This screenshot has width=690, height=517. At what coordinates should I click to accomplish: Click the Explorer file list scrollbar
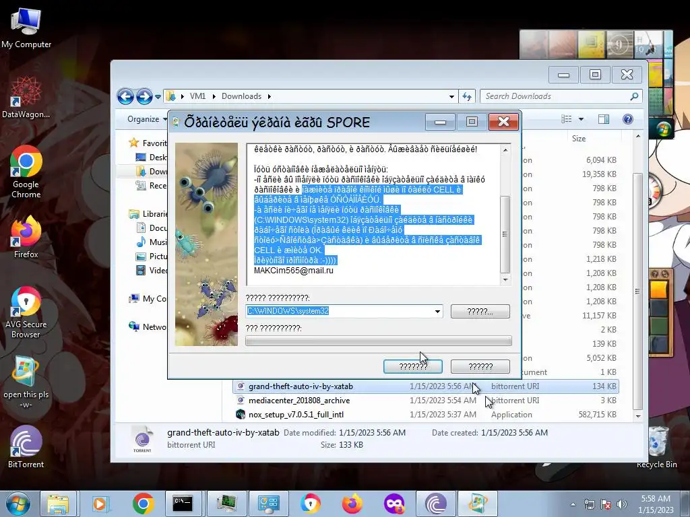[x=637, y=290]
